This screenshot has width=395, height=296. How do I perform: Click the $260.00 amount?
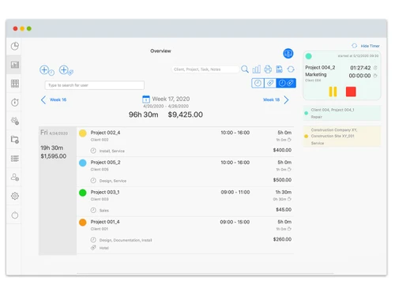point(282,239)
